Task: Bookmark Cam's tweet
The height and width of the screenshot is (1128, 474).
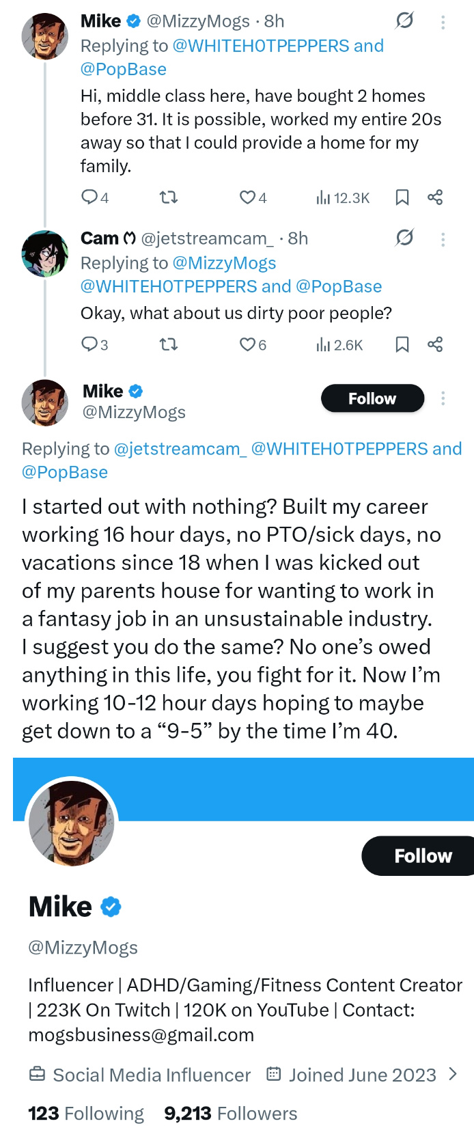Action: (x=402, y=344)
